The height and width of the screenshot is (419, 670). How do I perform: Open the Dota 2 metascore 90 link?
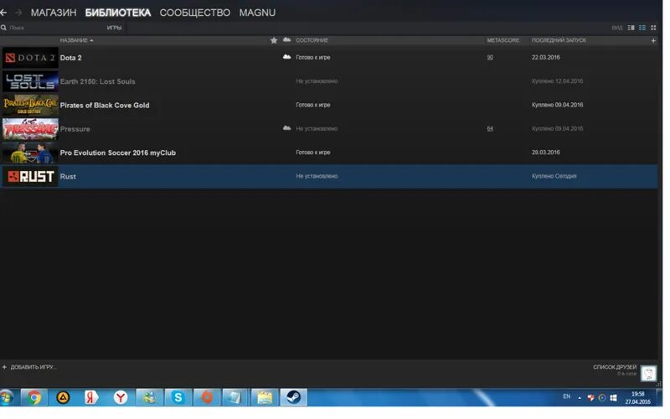(490, 57)
